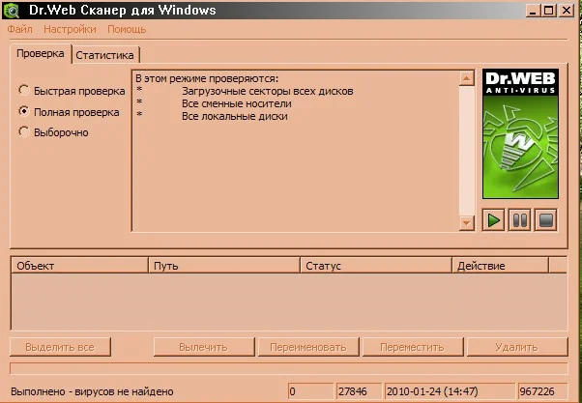Click the status bar date 2010-01-24 (14:47)
582x403 pixels.
(x=451, y=391)
